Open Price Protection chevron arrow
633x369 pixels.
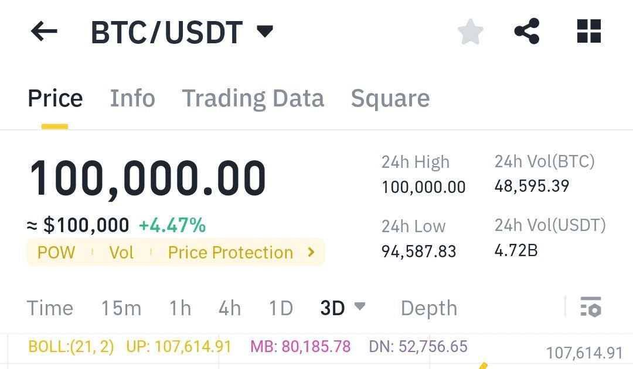[x=311, y=252]
